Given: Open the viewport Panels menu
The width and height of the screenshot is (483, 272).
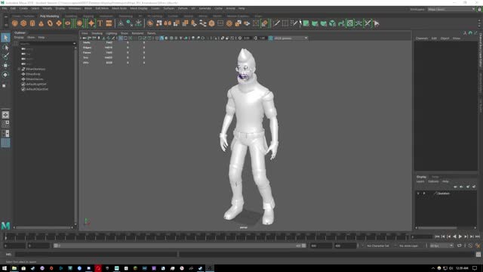Looking at the screenshot, I should point(151,33).
